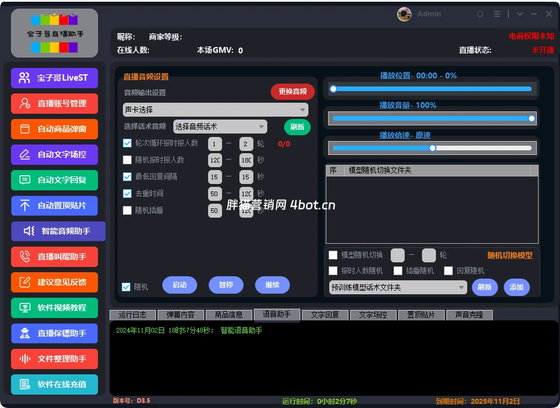Select 自动商品弹窗 in sidebar
The height and width of the screenshot is (408, 560).
[54, 129]
